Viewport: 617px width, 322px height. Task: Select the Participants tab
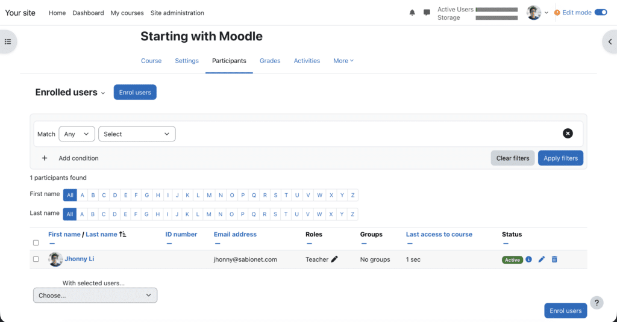[229, 61]
